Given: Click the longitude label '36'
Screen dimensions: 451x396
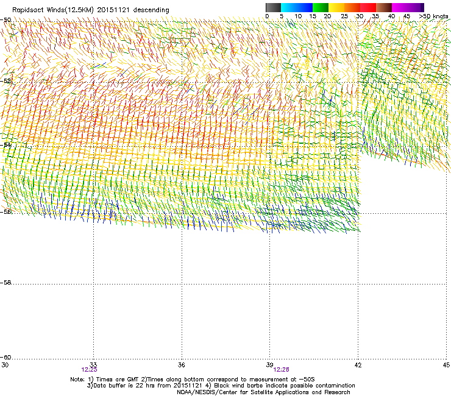Looking at the screenshot, I should pos(182,365).
